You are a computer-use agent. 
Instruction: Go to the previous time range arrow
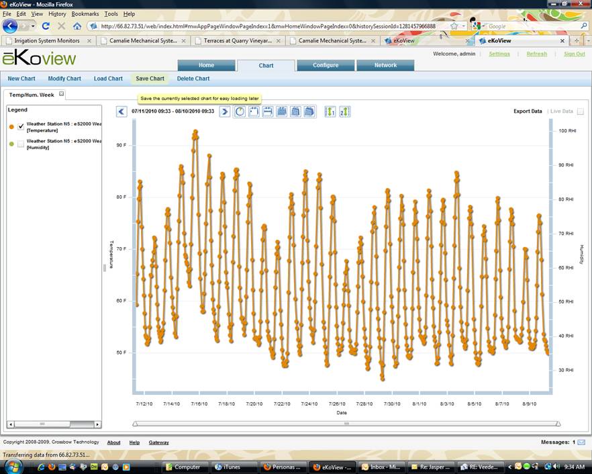coord(121,111)
